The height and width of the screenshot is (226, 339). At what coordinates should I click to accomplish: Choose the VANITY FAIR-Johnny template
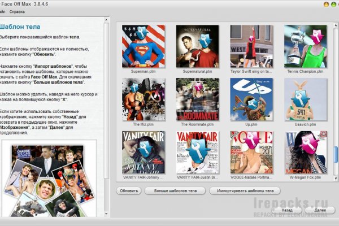point(144,152)
